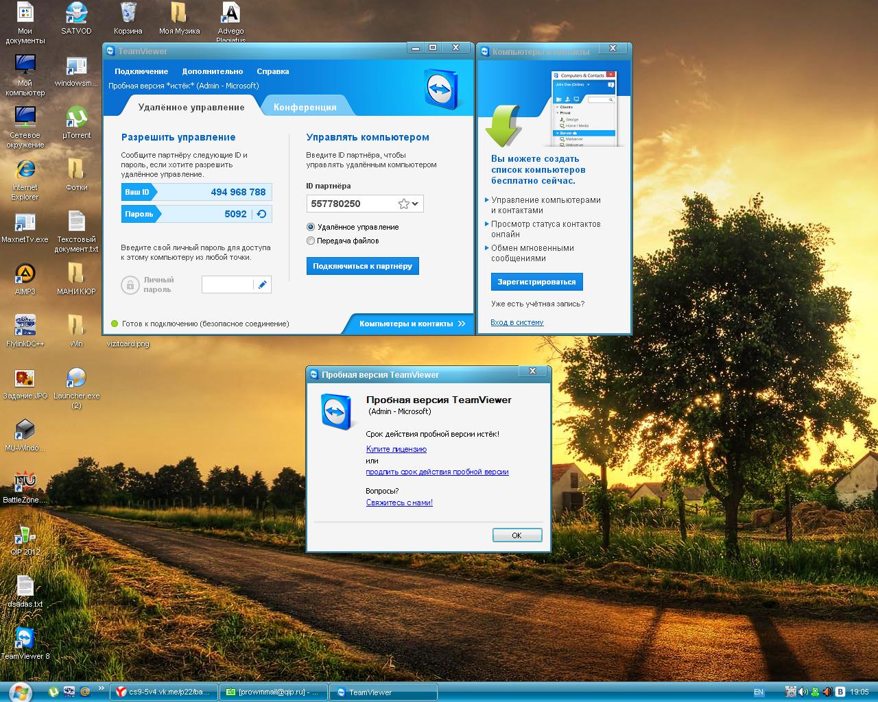Switch to the cs9-5v4.vk.me taskbar button
This screenshot has width=878, height=702.
(x=164, y=692)
